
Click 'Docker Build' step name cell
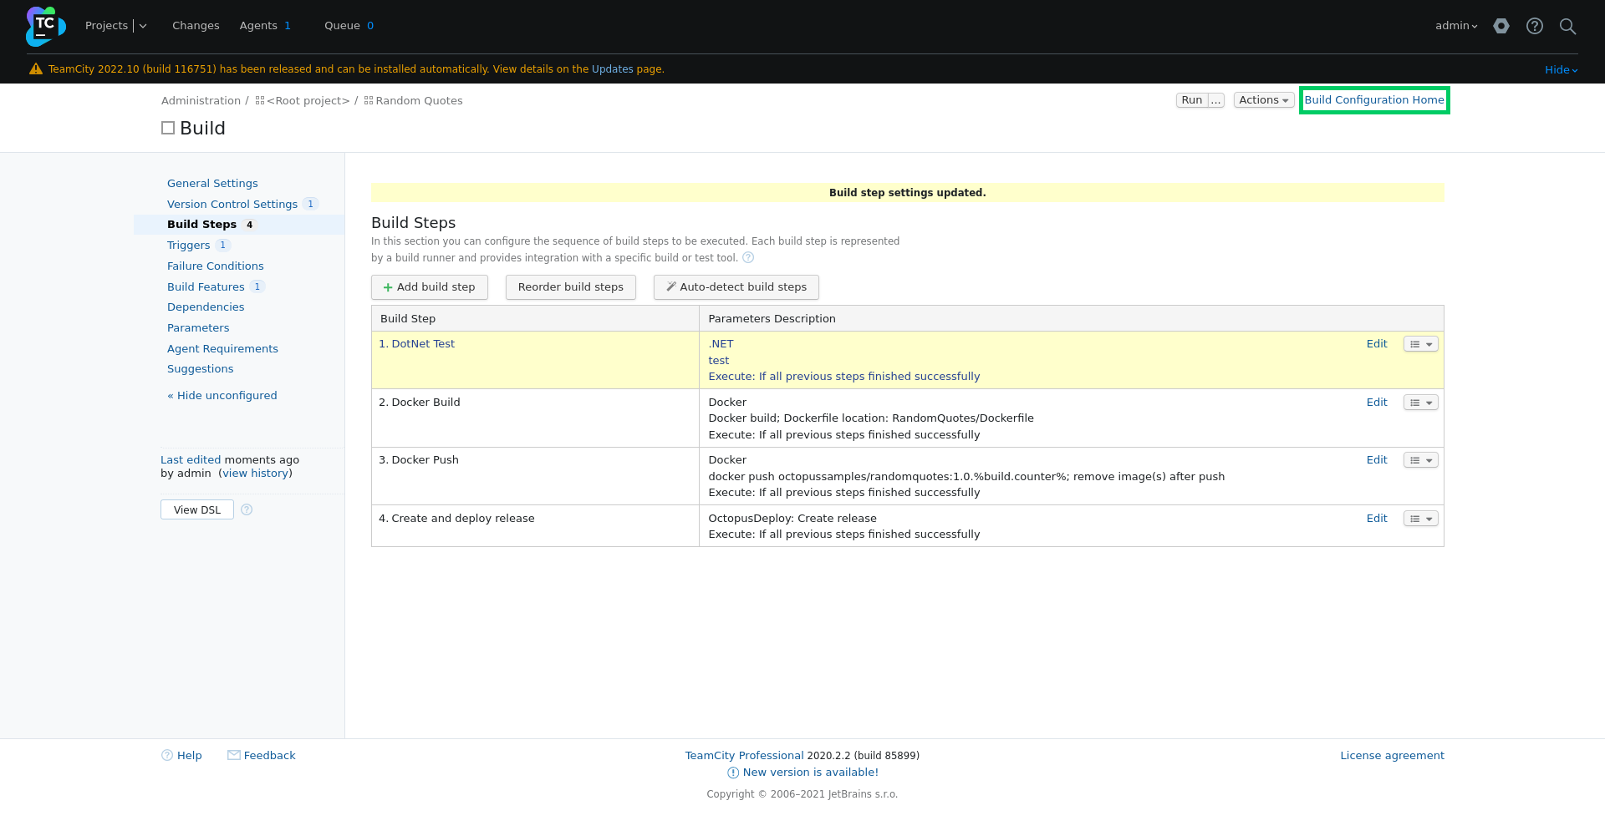(535, 418)
